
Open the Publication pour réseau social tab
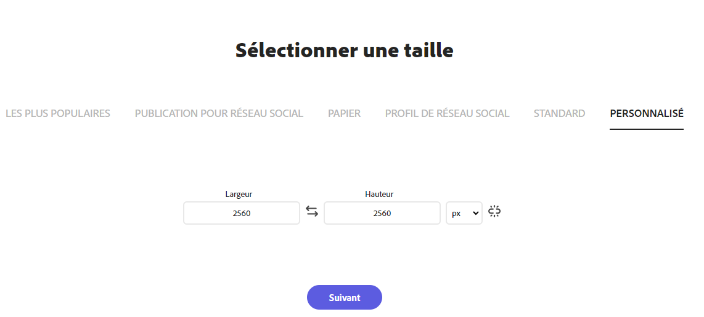(x=219, y=113)
